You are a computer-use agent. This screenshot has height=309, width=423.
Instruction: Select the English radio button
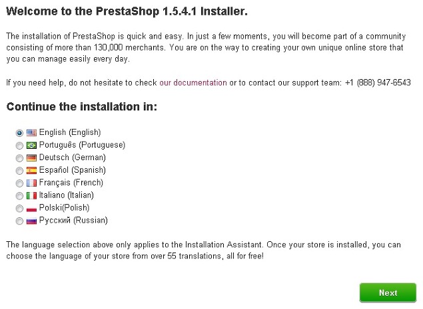(x=19, y=133)
